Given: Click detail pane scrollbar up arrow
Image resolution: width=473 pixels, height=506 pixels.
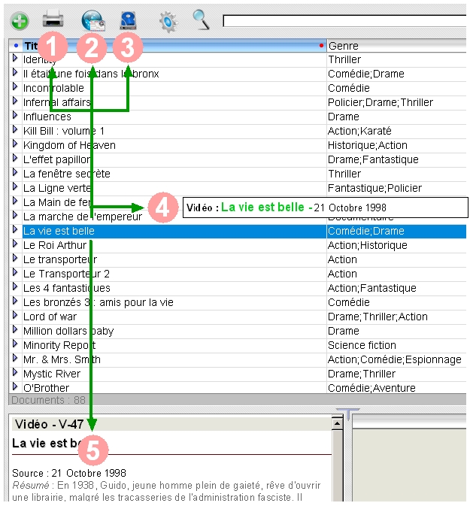Looking at the screenshot, I should [338, 423].
